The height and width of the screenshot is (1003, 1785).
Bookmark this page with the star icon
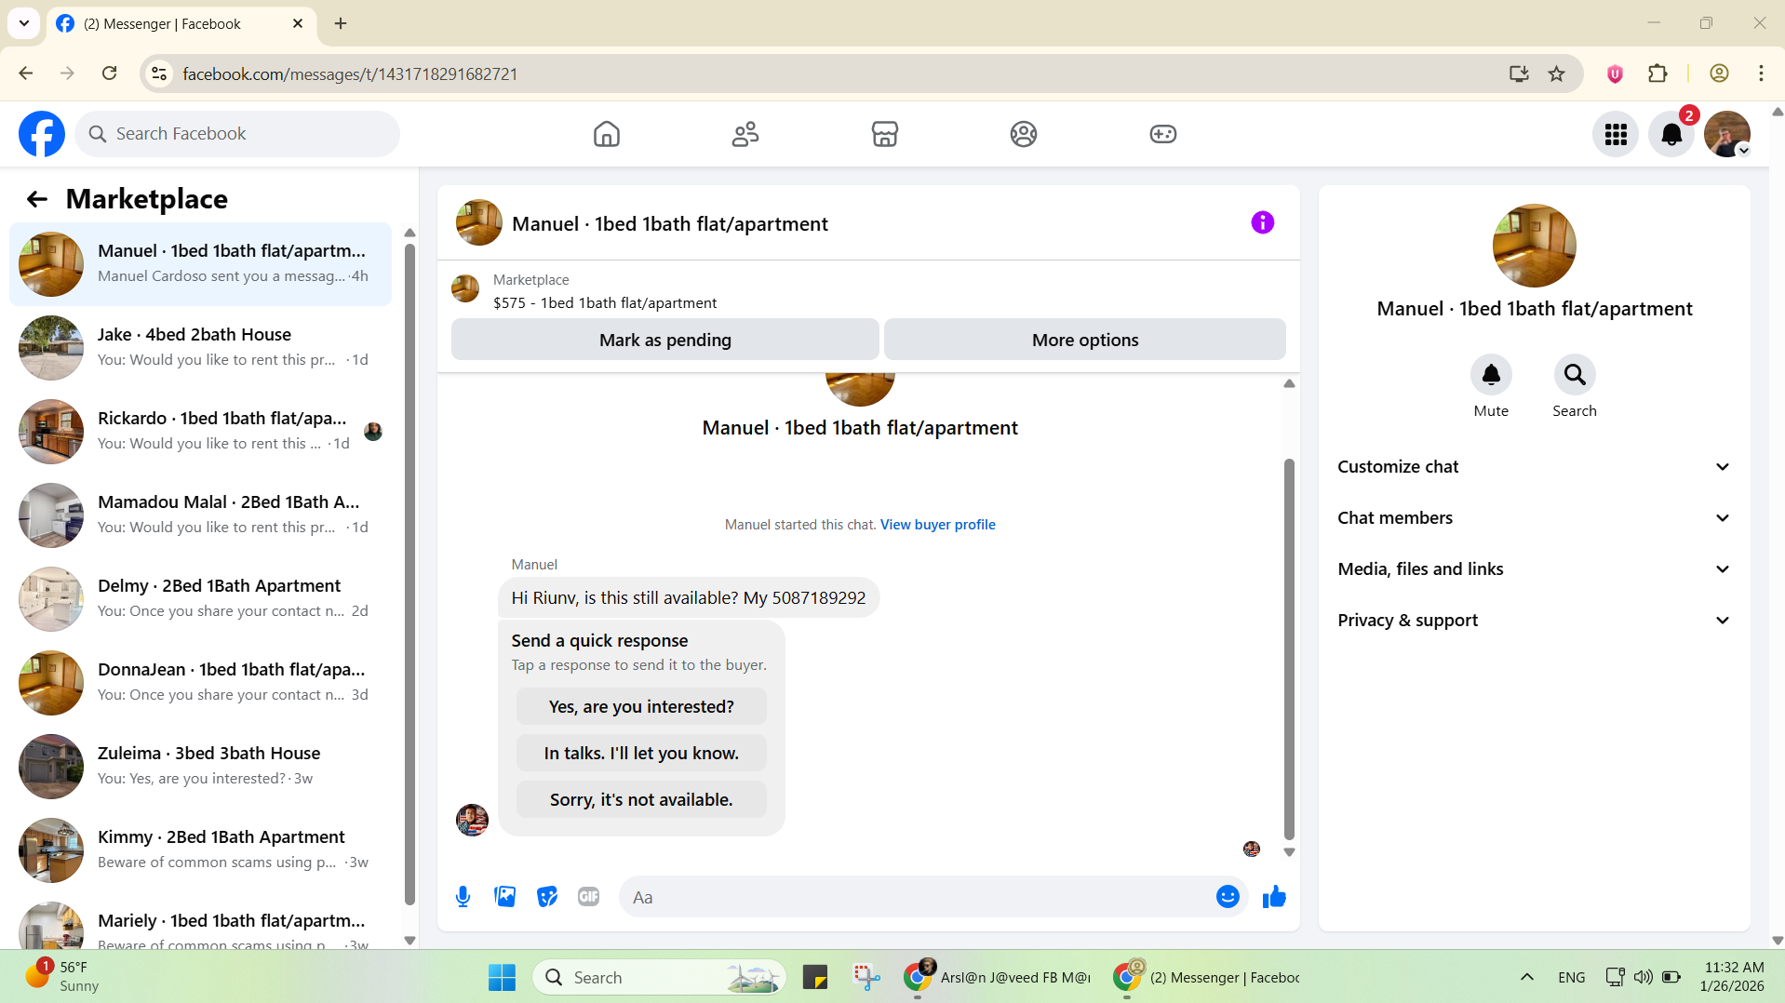[1557, 74]
